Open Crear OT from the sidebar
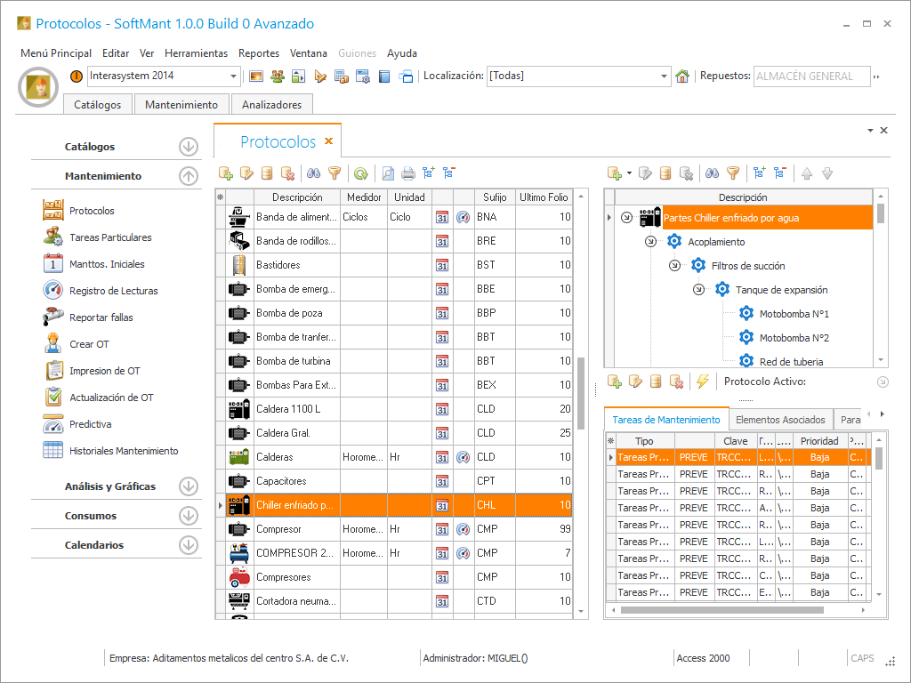The image size is (911, 683). [x=89, y=344]
